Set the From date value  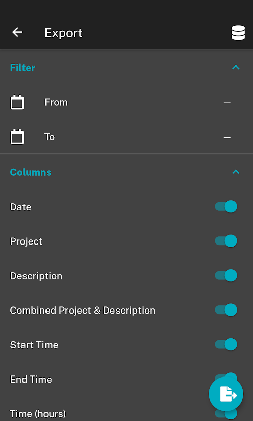click(x=227, y=103)
